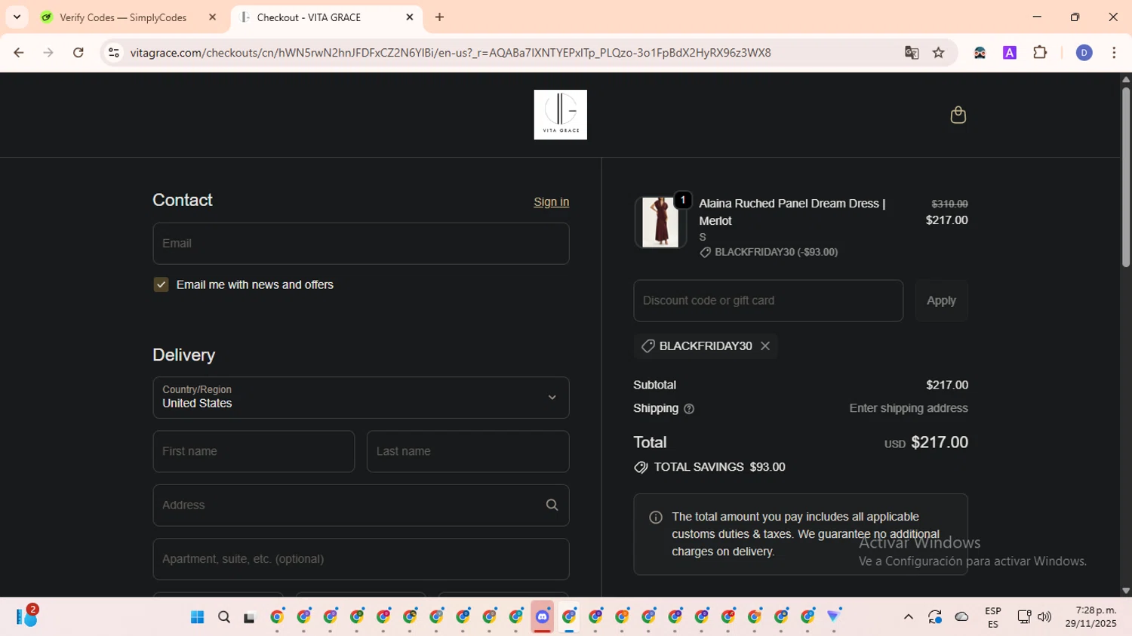Click the Sign in link

(551, 202)
